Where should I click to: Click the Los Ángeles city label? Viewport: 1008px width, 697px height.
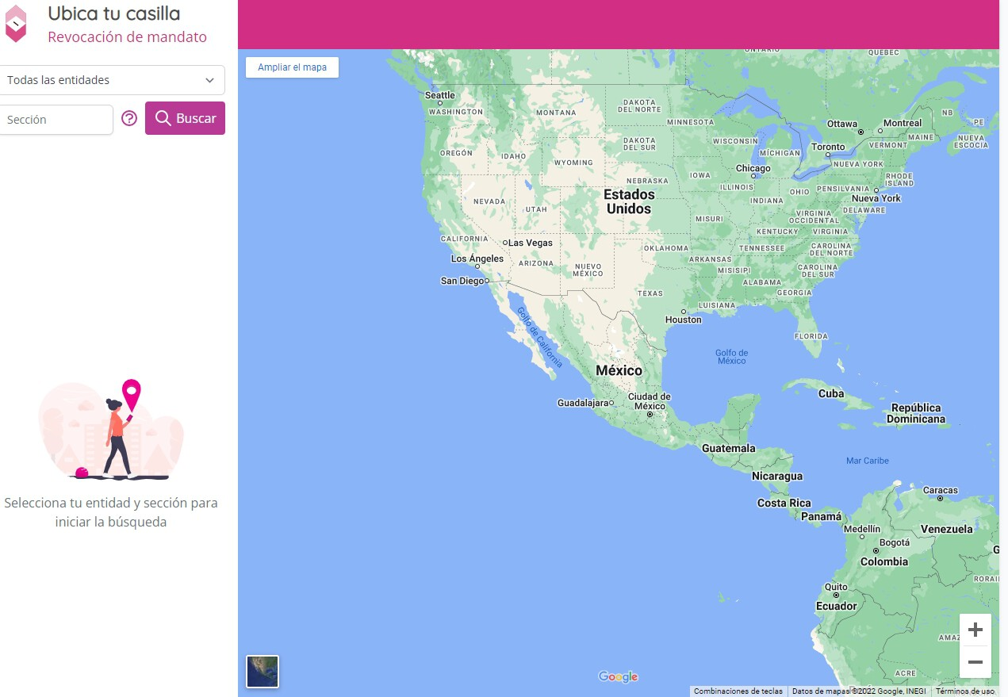coord(477,259)
